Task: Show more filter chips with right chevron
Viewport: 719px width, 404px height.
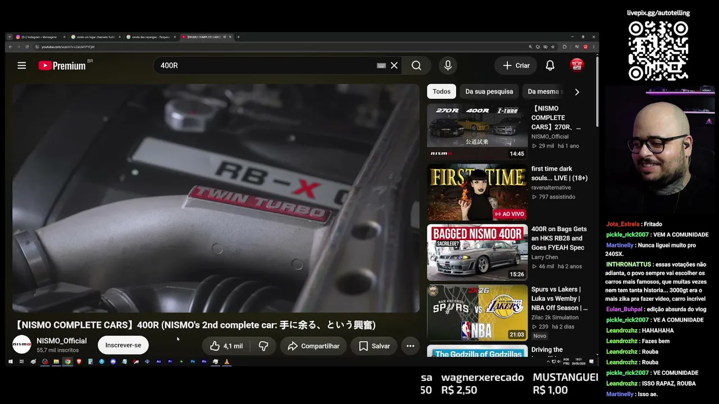Action: pos(577,91)
